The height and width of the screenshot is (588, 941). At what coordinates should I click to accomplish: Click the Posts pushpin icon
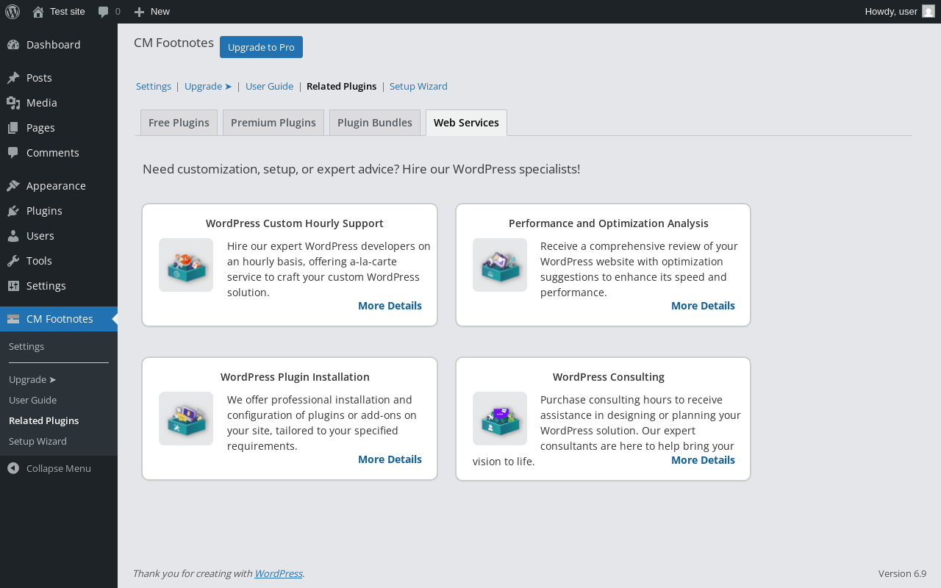(x=13, y=78)
